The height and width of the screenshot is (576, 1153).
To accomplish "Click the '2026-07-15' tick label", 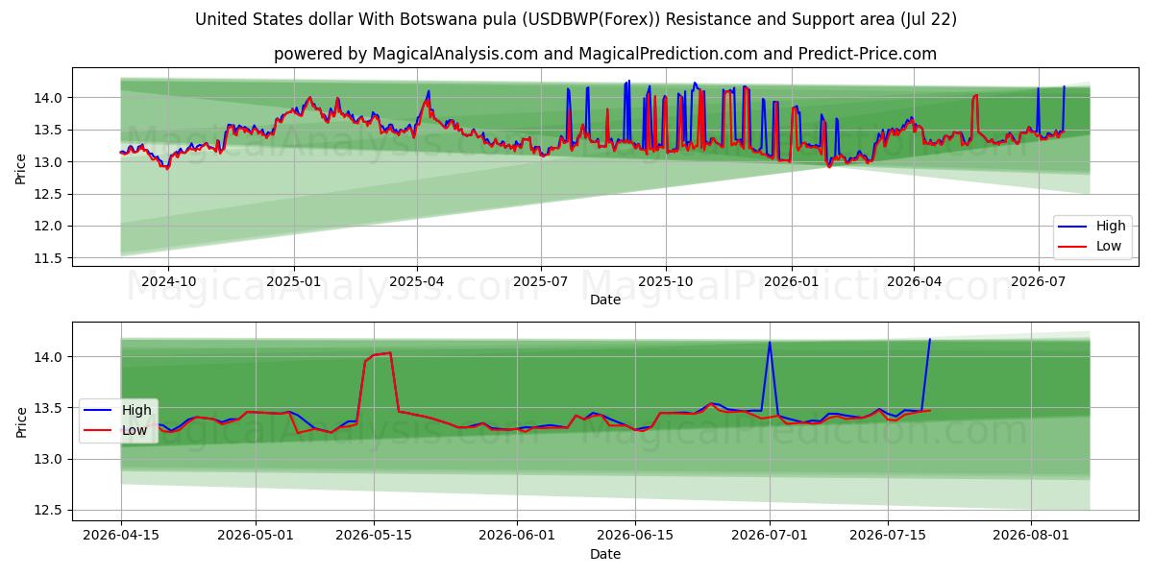I will point(888,536).
